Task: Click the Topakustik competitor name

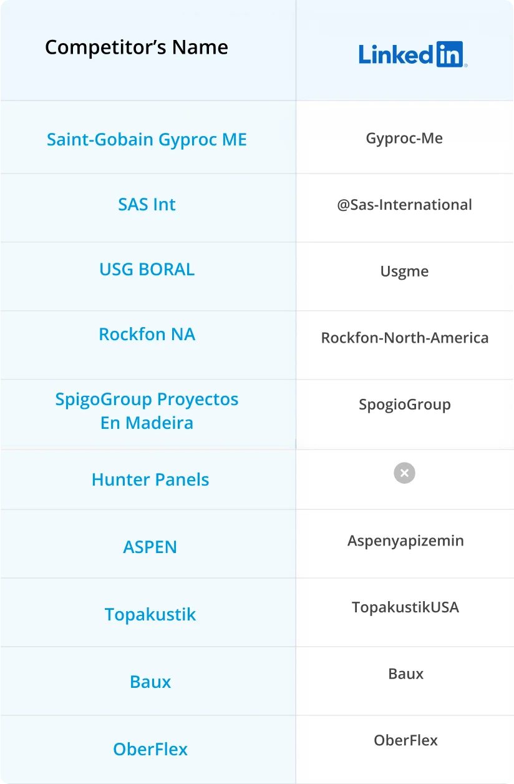Action: pos(150,614)
